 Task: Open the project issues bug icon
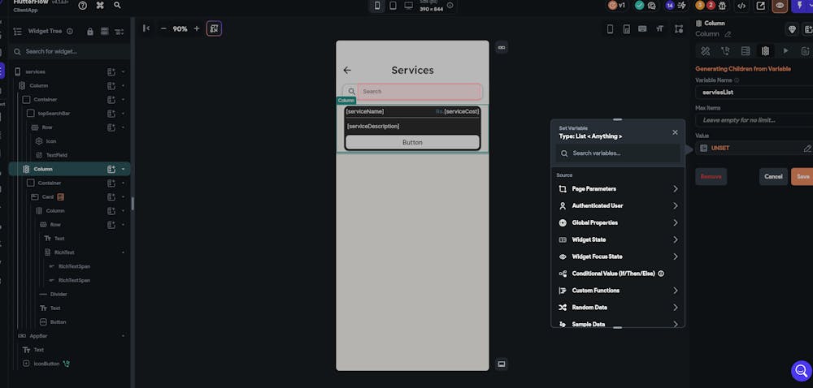click(x=722, y=6)
